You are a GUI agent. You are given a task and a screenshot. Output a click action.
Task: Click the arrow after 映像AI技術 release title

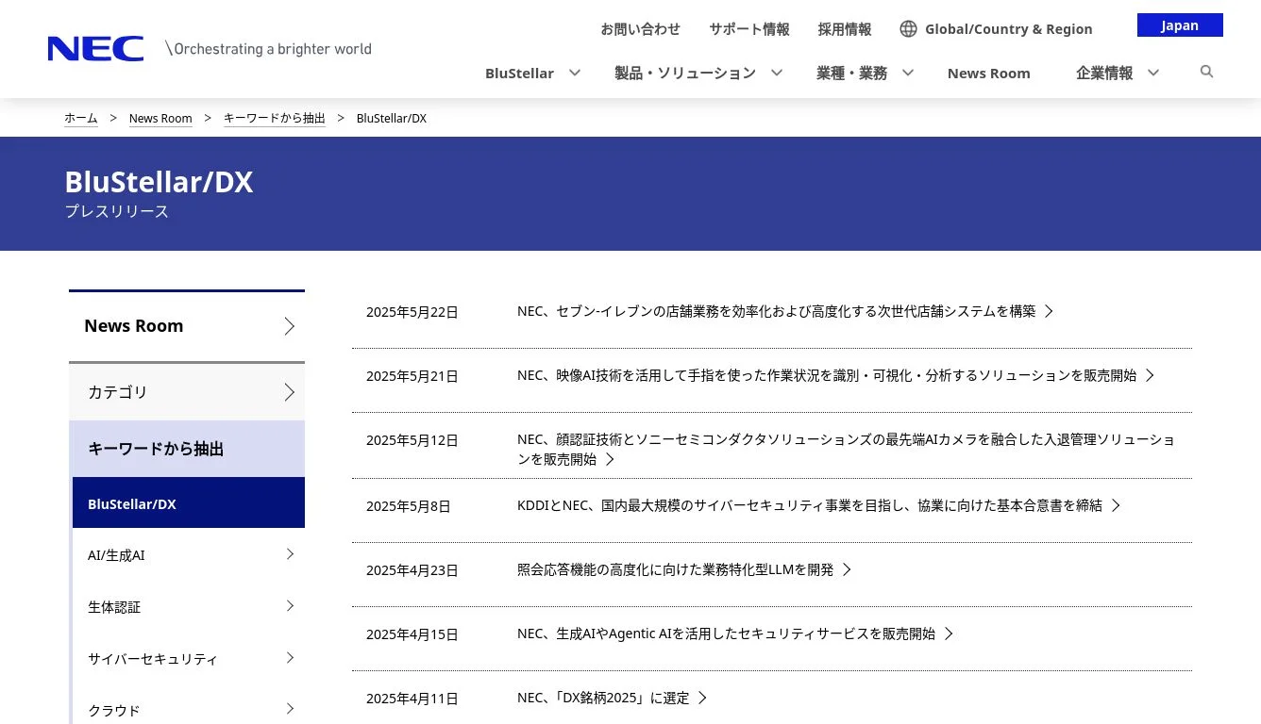click(x=1150, y=375)
